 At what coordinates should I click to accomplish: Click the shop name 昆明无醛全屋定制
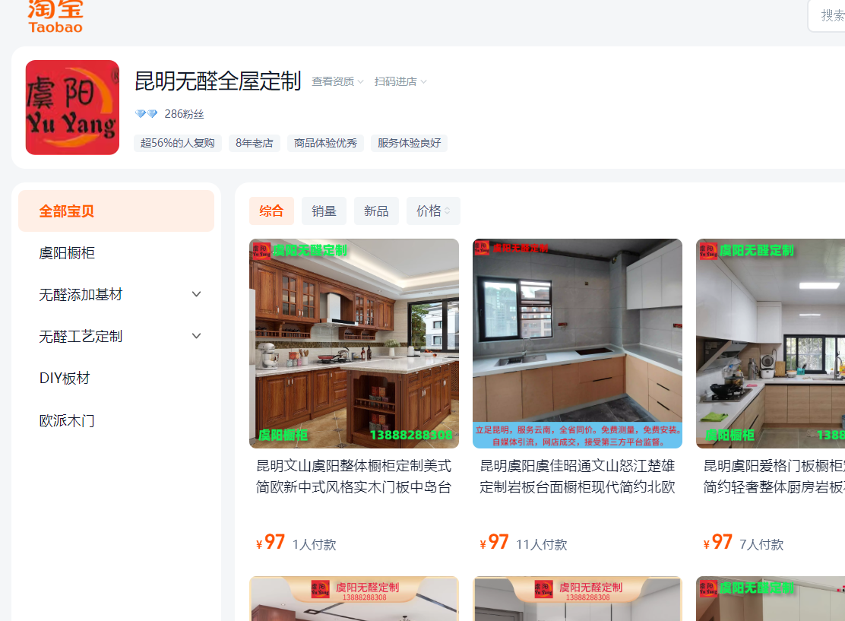(218, 81)
